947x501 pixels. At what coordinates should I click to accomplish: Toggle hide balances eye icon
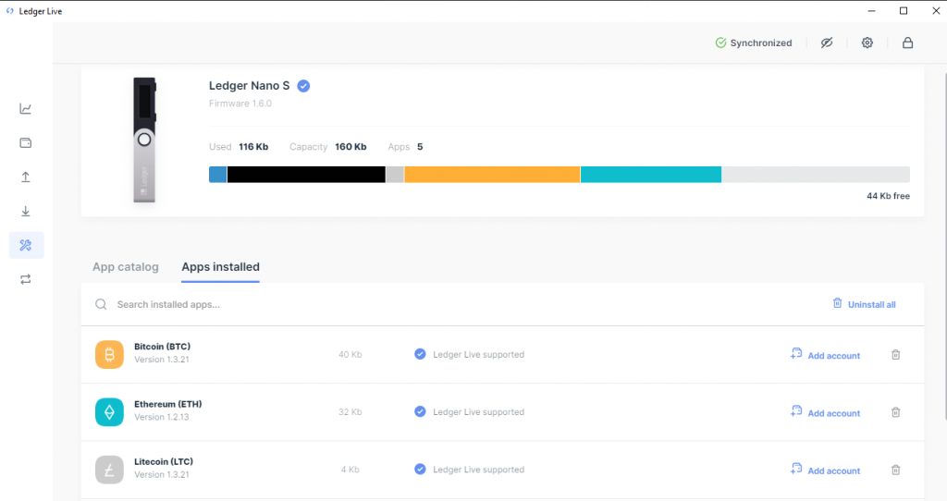827,43
